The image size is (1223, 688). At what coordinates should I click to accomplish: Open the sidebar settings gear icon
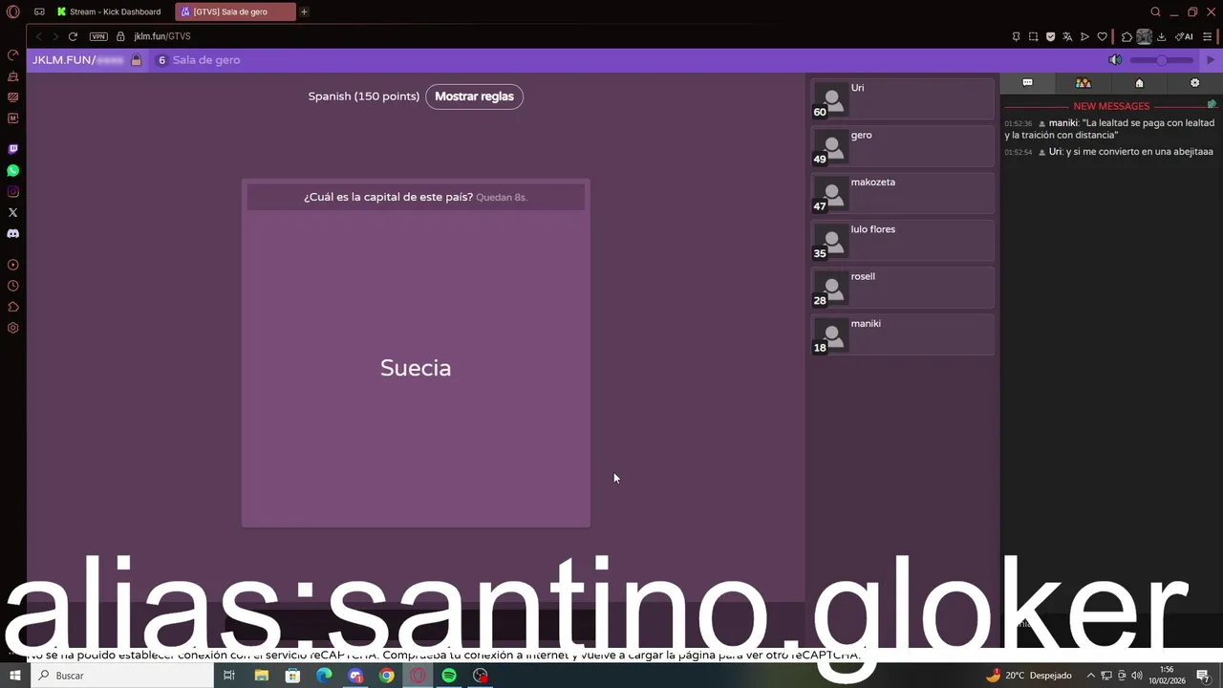12,328
